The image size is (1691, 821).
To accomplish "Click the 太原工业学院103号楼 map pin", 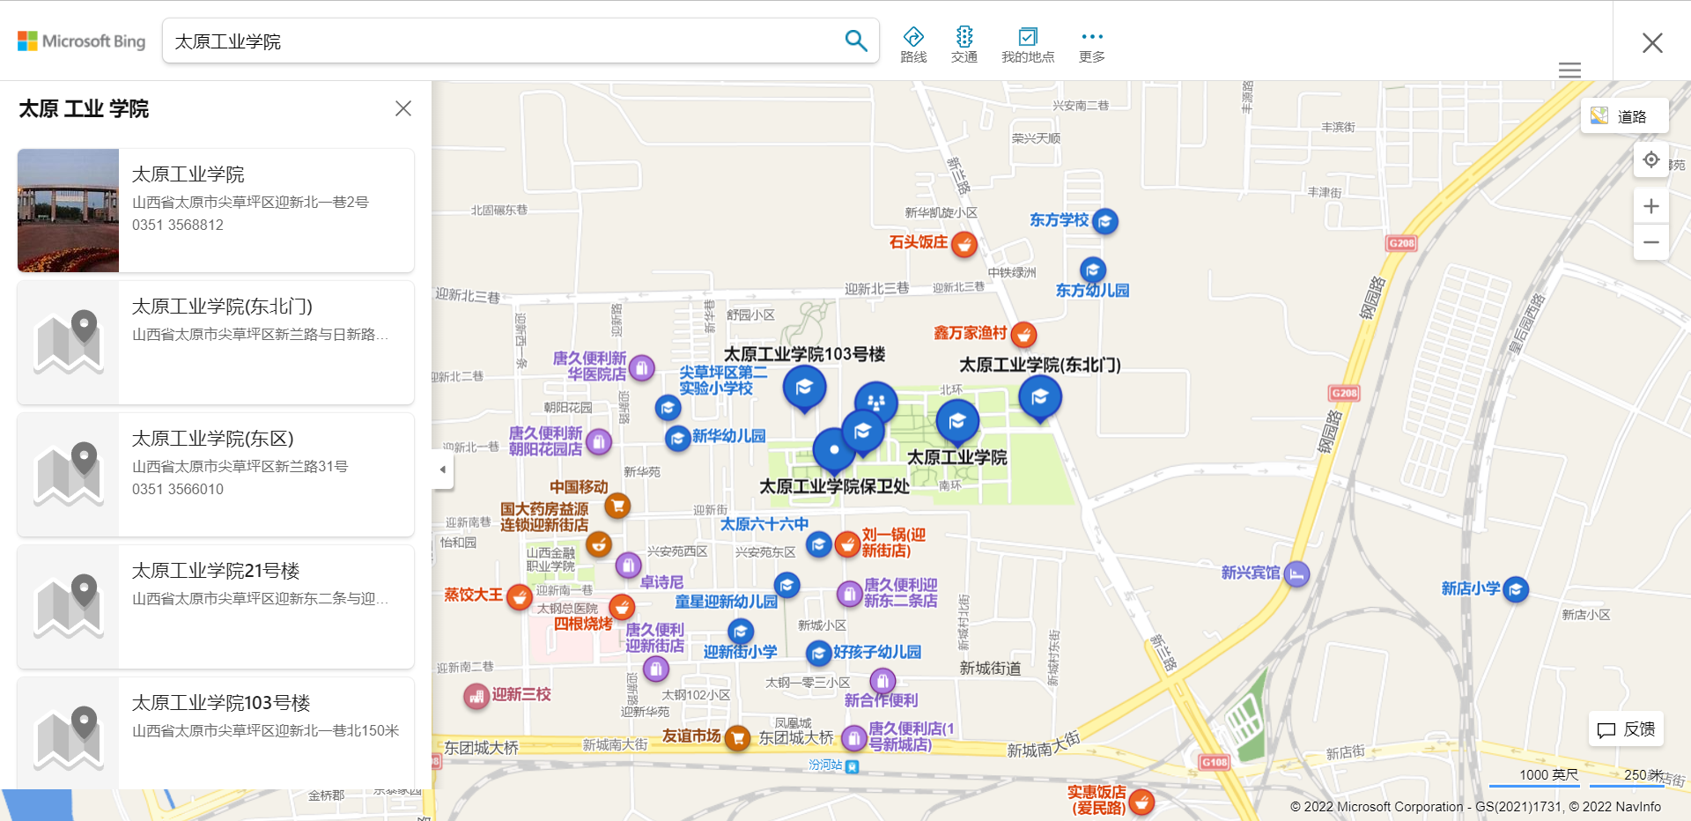I will (x=804, y=388).
